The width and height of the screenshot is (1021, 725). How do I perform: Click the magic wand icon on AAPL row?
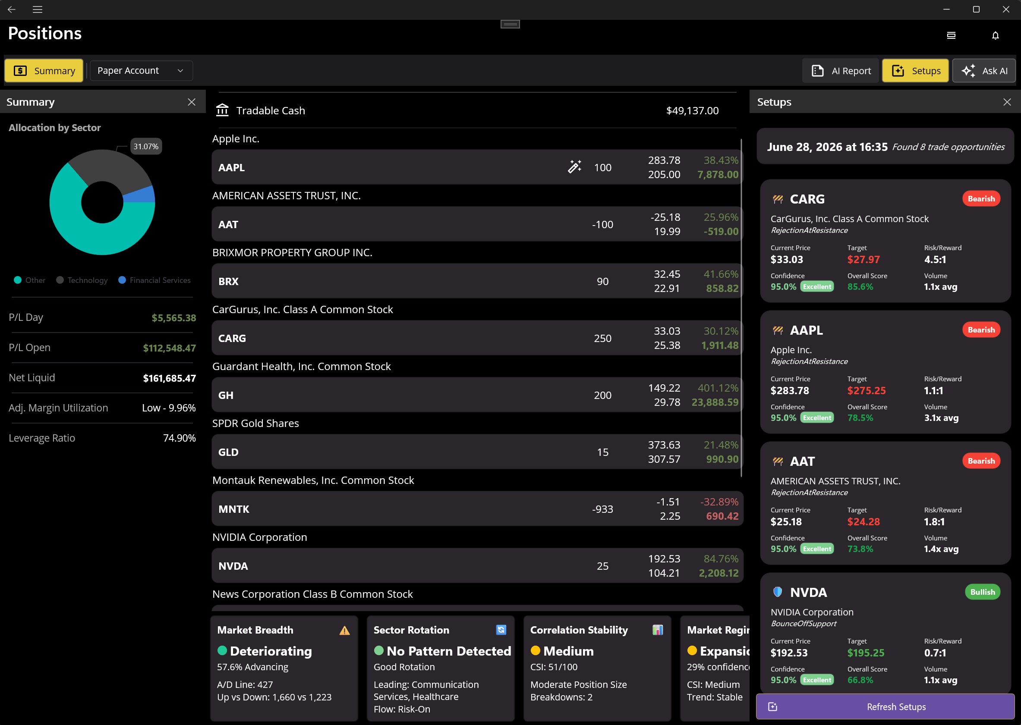pos(574,167)
